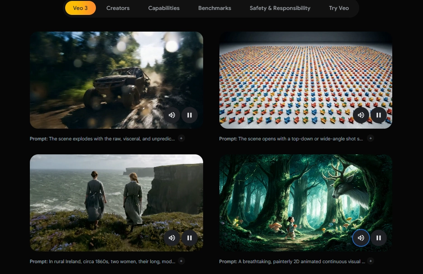Expand the truck video prompt text
The width and height of the screenshot is (423, 274).
(x=181, y=139)
